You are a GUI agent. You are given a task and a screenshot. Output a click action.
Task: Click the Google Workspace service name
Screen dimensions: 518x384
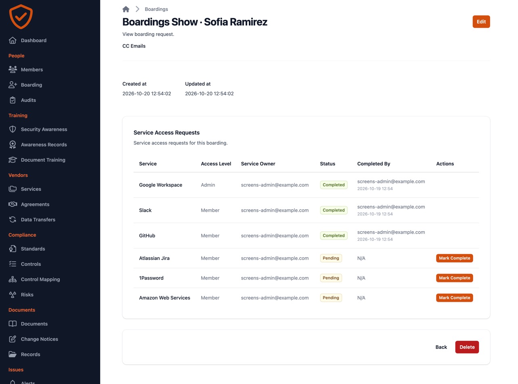pyautogui.click(x=161, y=185)
